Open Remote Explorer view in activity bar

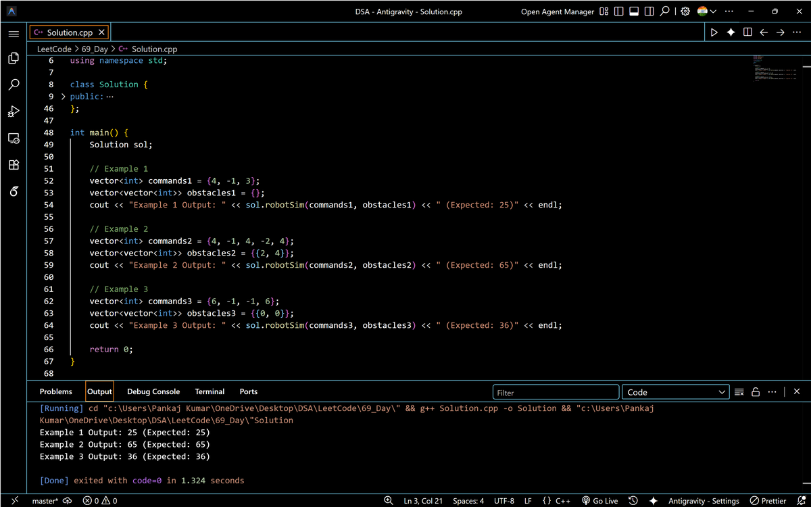14,138
